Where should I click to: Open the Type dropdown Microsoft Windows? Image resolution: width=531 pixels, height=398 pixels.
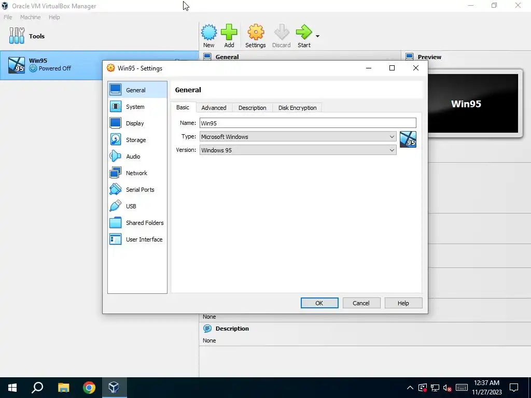tap(298, 137)
